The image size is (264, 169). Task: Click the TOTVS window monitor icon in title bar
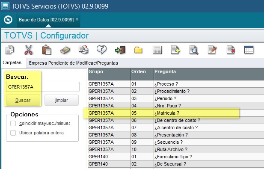coord(5,6)
